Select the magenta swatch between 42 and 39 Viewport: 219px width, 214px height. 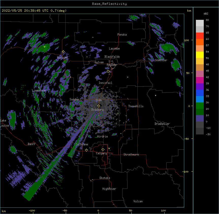click(x=200, y=80)
